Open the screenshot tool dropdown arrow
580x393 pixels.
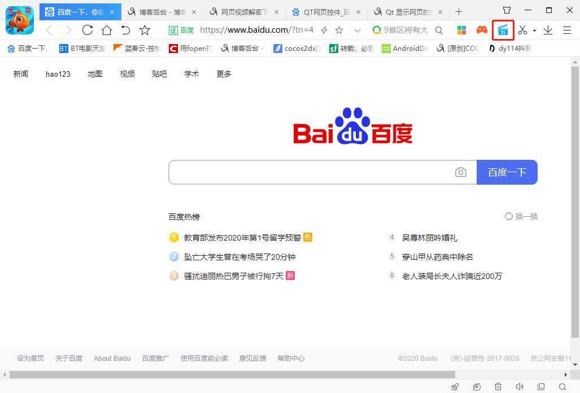pos(534,30)
